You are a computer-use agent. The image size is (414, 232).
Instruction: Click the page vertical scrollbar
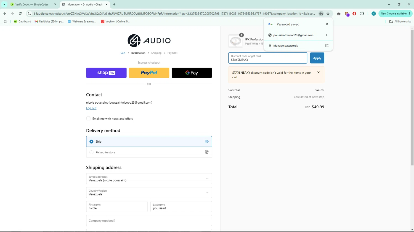412,97
